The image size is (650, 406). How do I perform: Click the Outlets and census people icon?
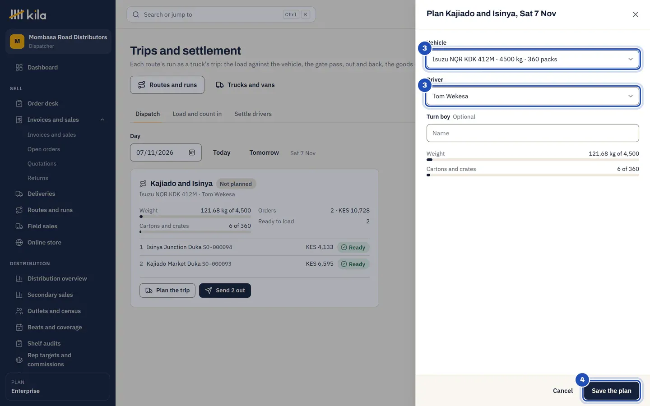click(x=19, y=311)
